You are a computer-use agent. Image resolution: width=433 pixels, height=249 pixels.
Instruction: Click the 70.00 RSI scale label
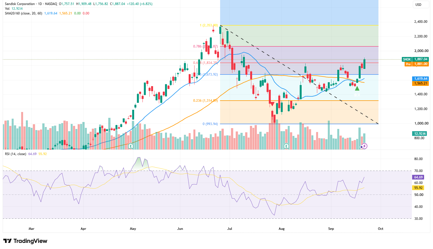click(419, 171)
